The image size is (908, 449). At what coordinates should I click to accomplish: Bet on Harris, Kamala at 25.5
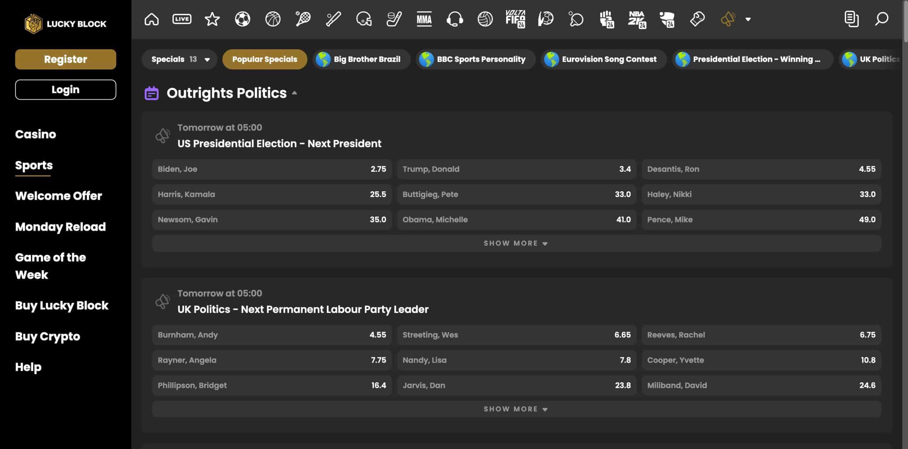272,194
